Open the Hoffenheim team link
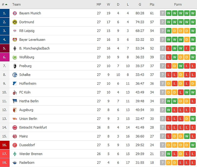The image size is (197, 167). [x=28, y=84]
